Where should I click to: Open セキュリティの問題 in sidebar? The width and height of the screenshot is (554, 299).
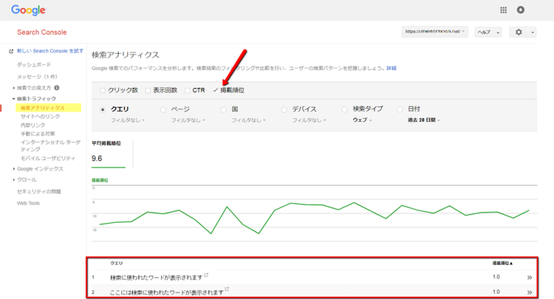(39, 191)
